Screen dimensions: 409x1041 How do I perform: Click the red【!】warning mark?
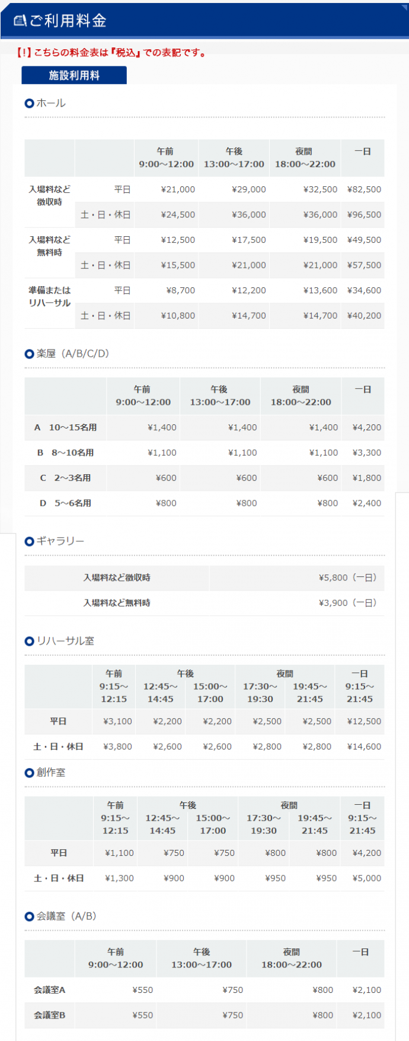tap(24, 53)
